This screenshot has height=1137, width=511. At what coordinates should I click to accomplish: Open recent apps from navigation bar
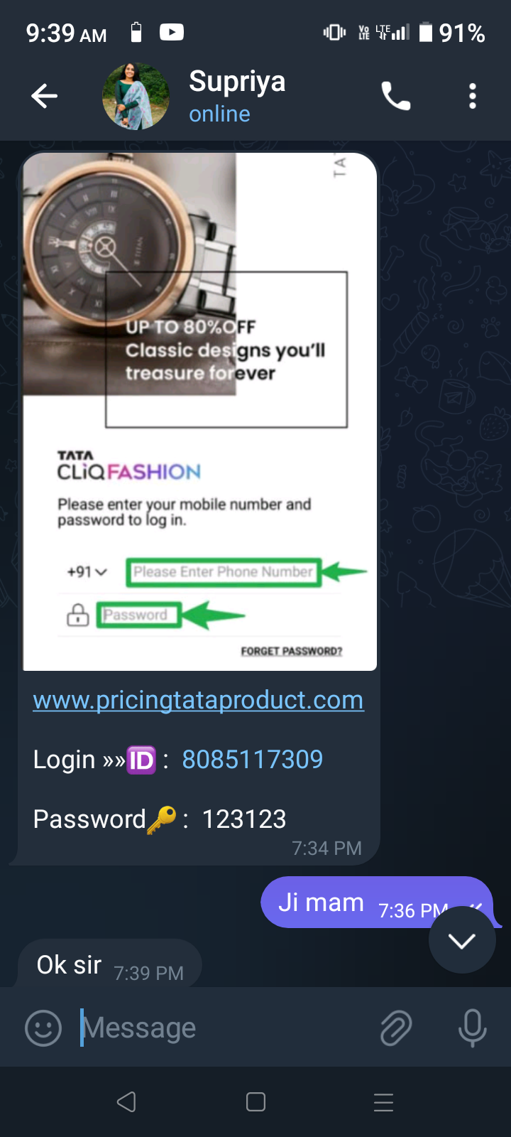(x=383, y=1102)
